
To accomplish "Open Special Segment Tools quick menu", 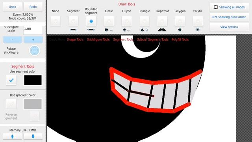I will click(x=152, y=39).
